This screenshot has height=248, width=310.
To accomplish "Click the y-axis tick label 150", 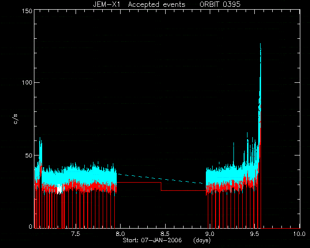I will [27, 11].
